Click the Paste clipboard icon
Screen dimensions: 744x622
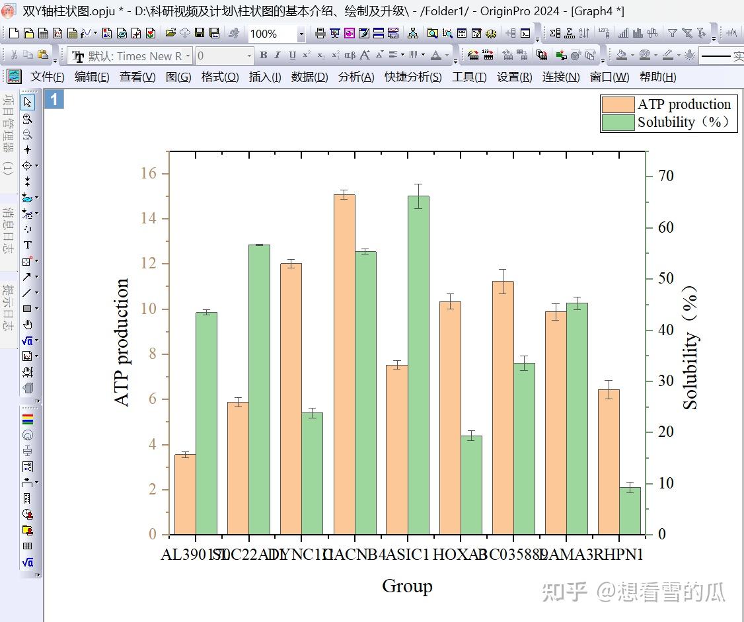tap(43, 56)
